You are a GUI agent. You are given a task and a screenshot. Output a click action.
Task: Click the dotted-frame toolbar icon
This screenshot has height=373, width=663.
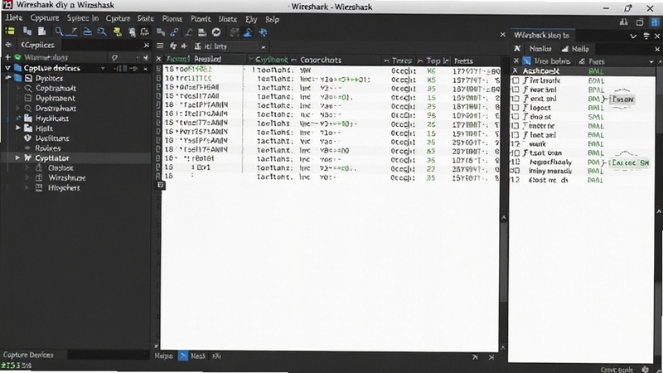point(144,31)
